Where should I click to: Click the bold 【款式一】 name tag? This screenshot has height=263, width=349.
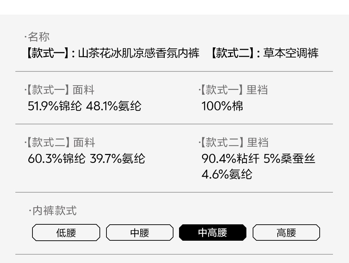click(47, 53)
